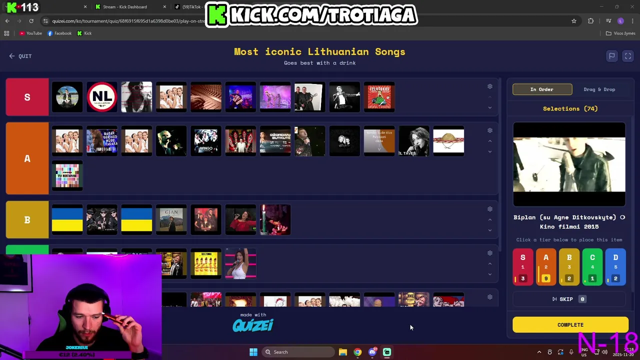This screenshot has width=640, height=360.
Task: Move the C tier up
Action: 490,263
